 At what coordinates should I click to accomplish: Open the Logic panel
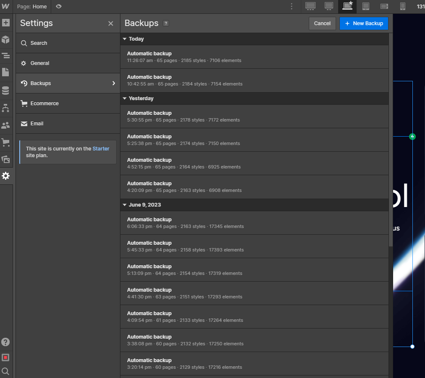(x=6, y=107)
